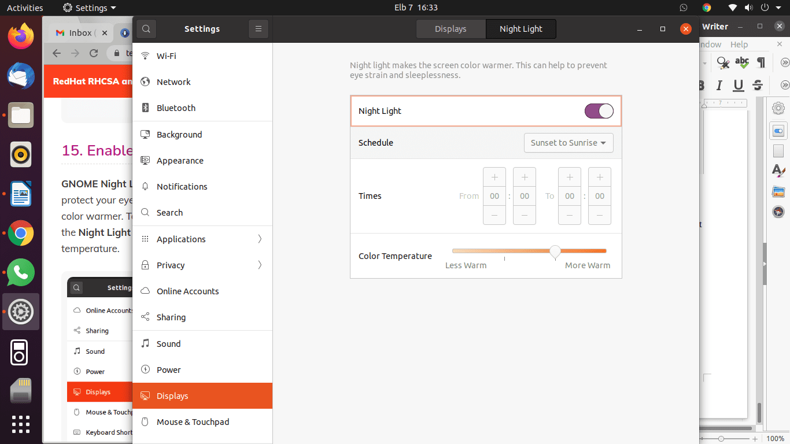
Task: Toggle formatting marks pilcrow icon in Writer
Action: point(761,62)
